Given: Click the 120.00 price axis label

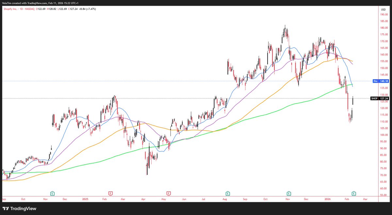Looking at the screenshot, I should point(383,108).
